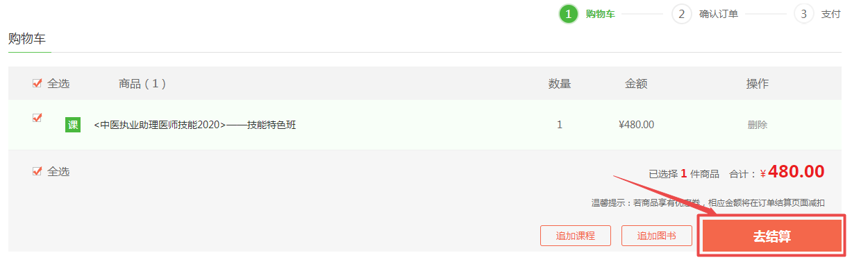Select the 确认订单 step label
The image size is (852, 262).
click(x=719, y=14)
